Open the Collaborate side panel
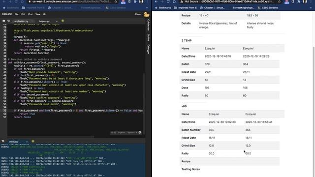Image resolution: width=315 pixels, height=177 pixels. pyautogui.click(x=148, y=25)
